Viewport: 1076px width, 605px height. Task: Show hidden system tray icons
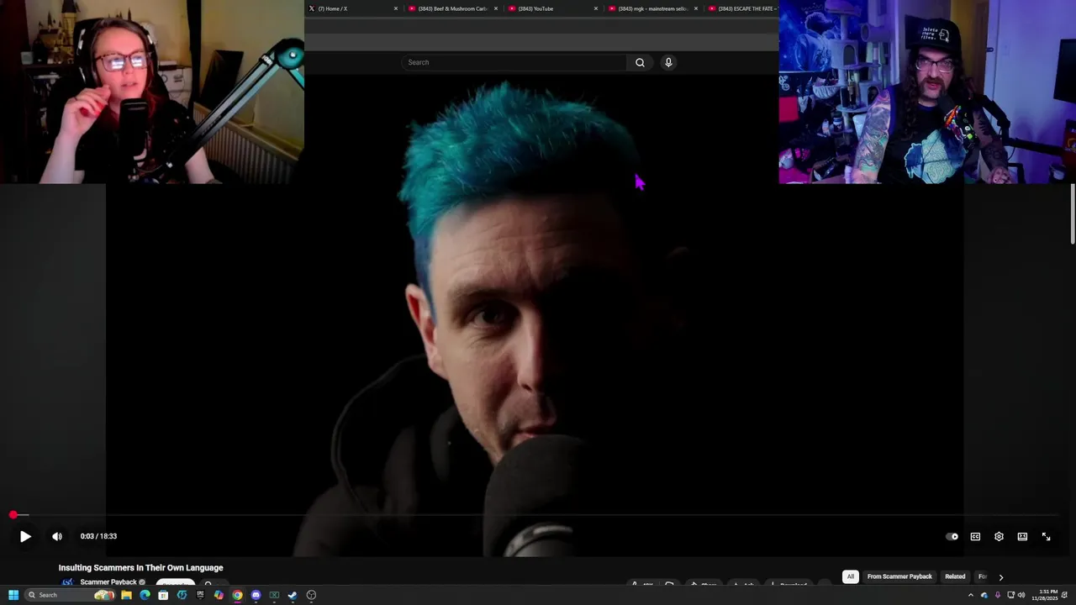tap(971, 595)
